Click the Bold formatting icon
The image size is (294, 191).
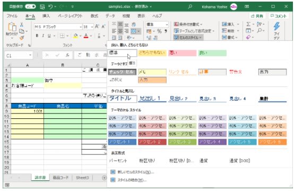tap(37, 36)
